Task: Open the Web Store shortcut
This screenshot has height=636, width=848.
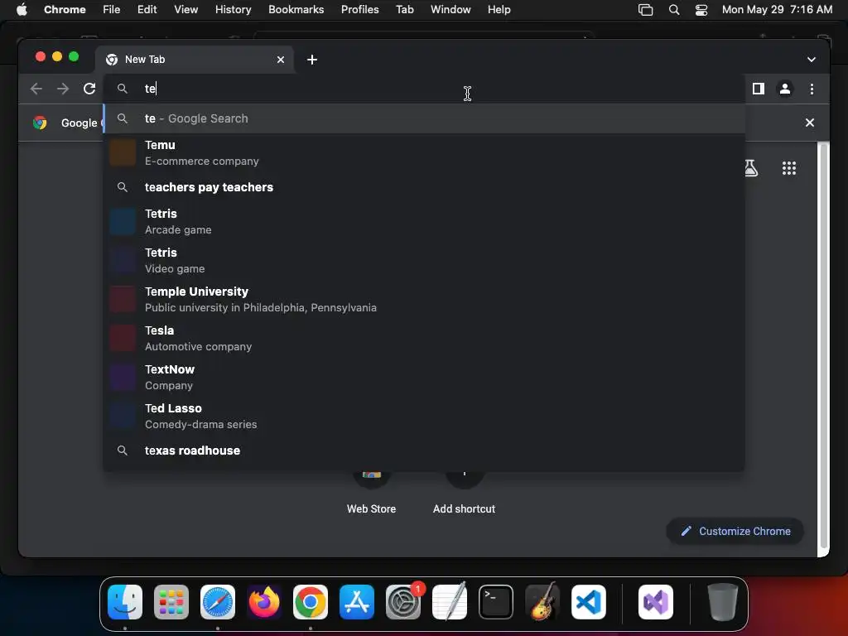Action: pyautogui.click(x=371, y=492)
